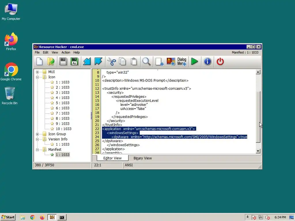
Task: Click the security flag tray icon
Action: (x=254, y=218)
